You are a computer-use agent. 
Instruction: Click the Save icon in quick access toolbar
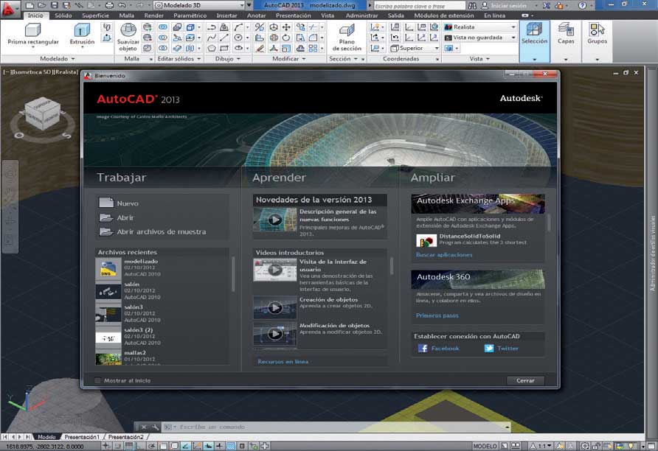point(54,5)
